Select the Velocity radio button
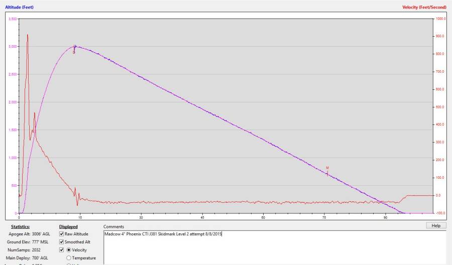The width and height of the screenshot is (452, 265). [68, 250]
